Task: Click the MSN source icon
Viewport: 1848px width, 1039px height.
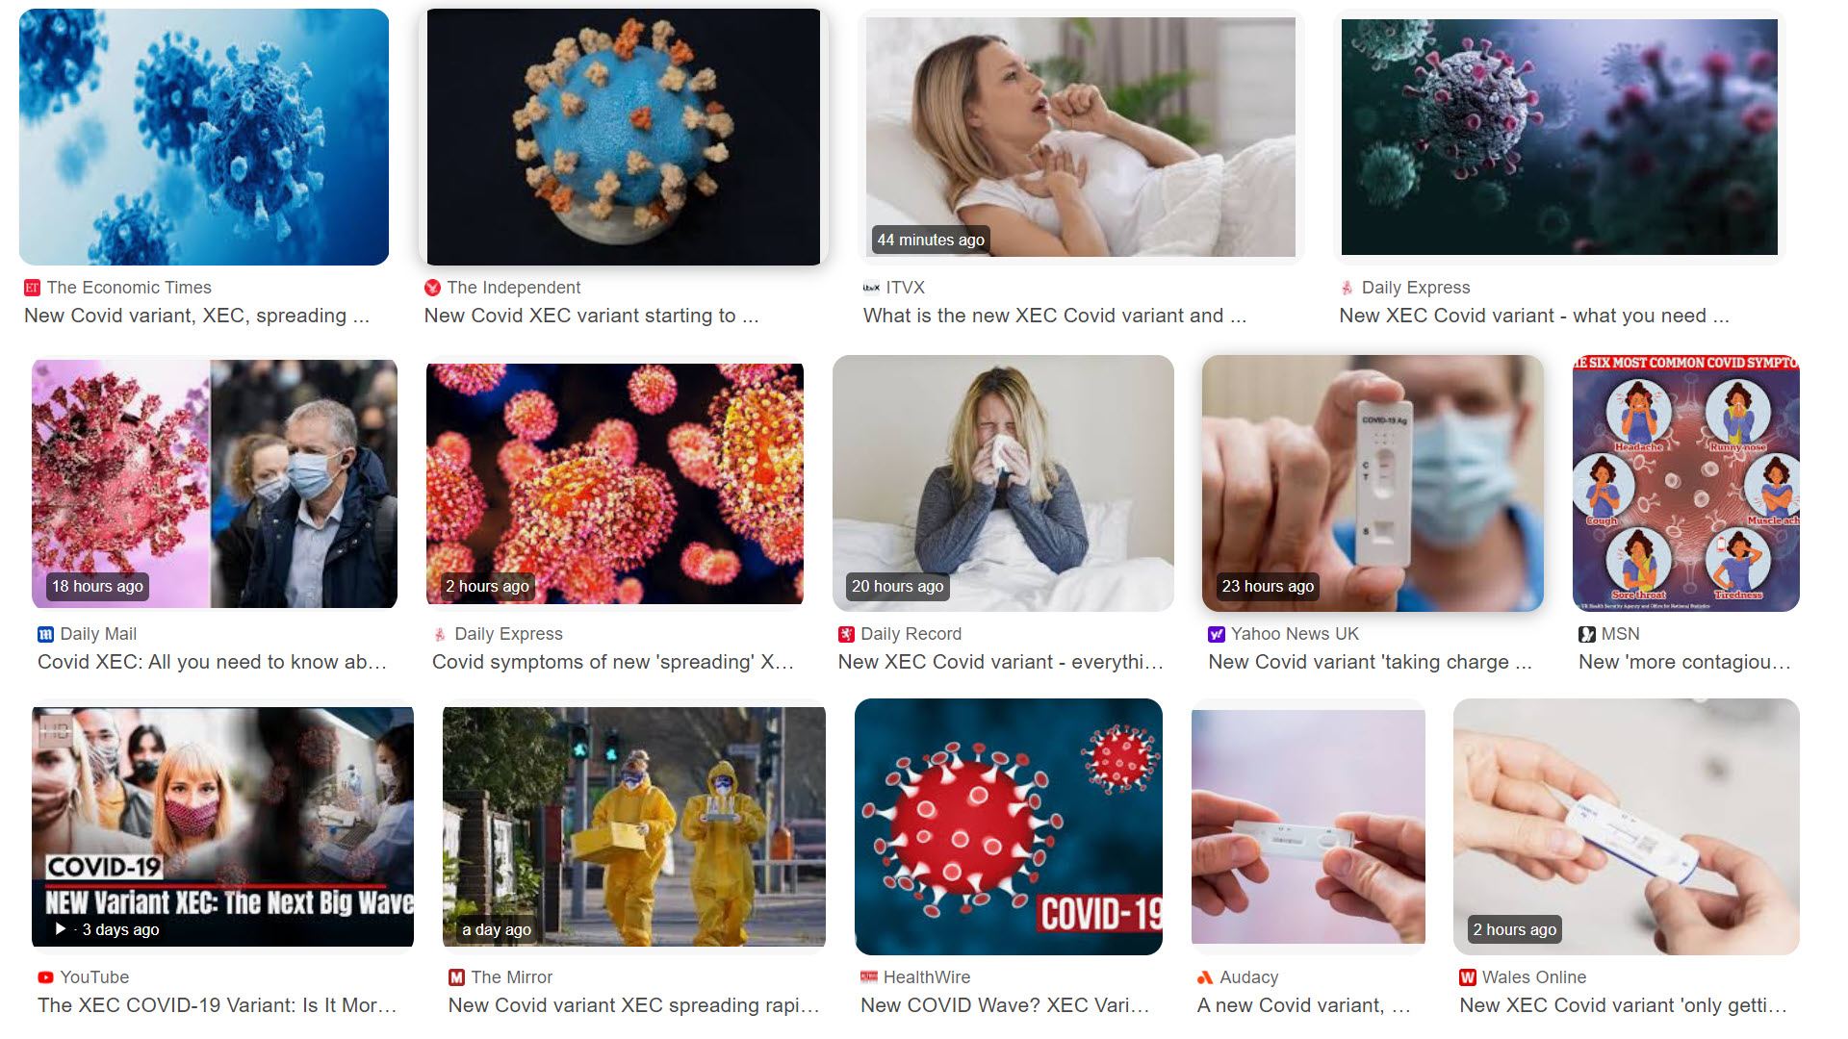Action: tap(1587, 634)
